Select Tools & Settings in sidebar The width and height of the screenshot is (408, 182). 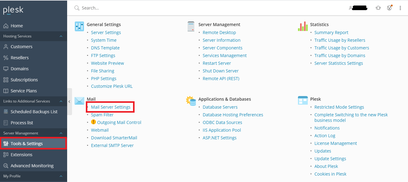click(33, 144)
